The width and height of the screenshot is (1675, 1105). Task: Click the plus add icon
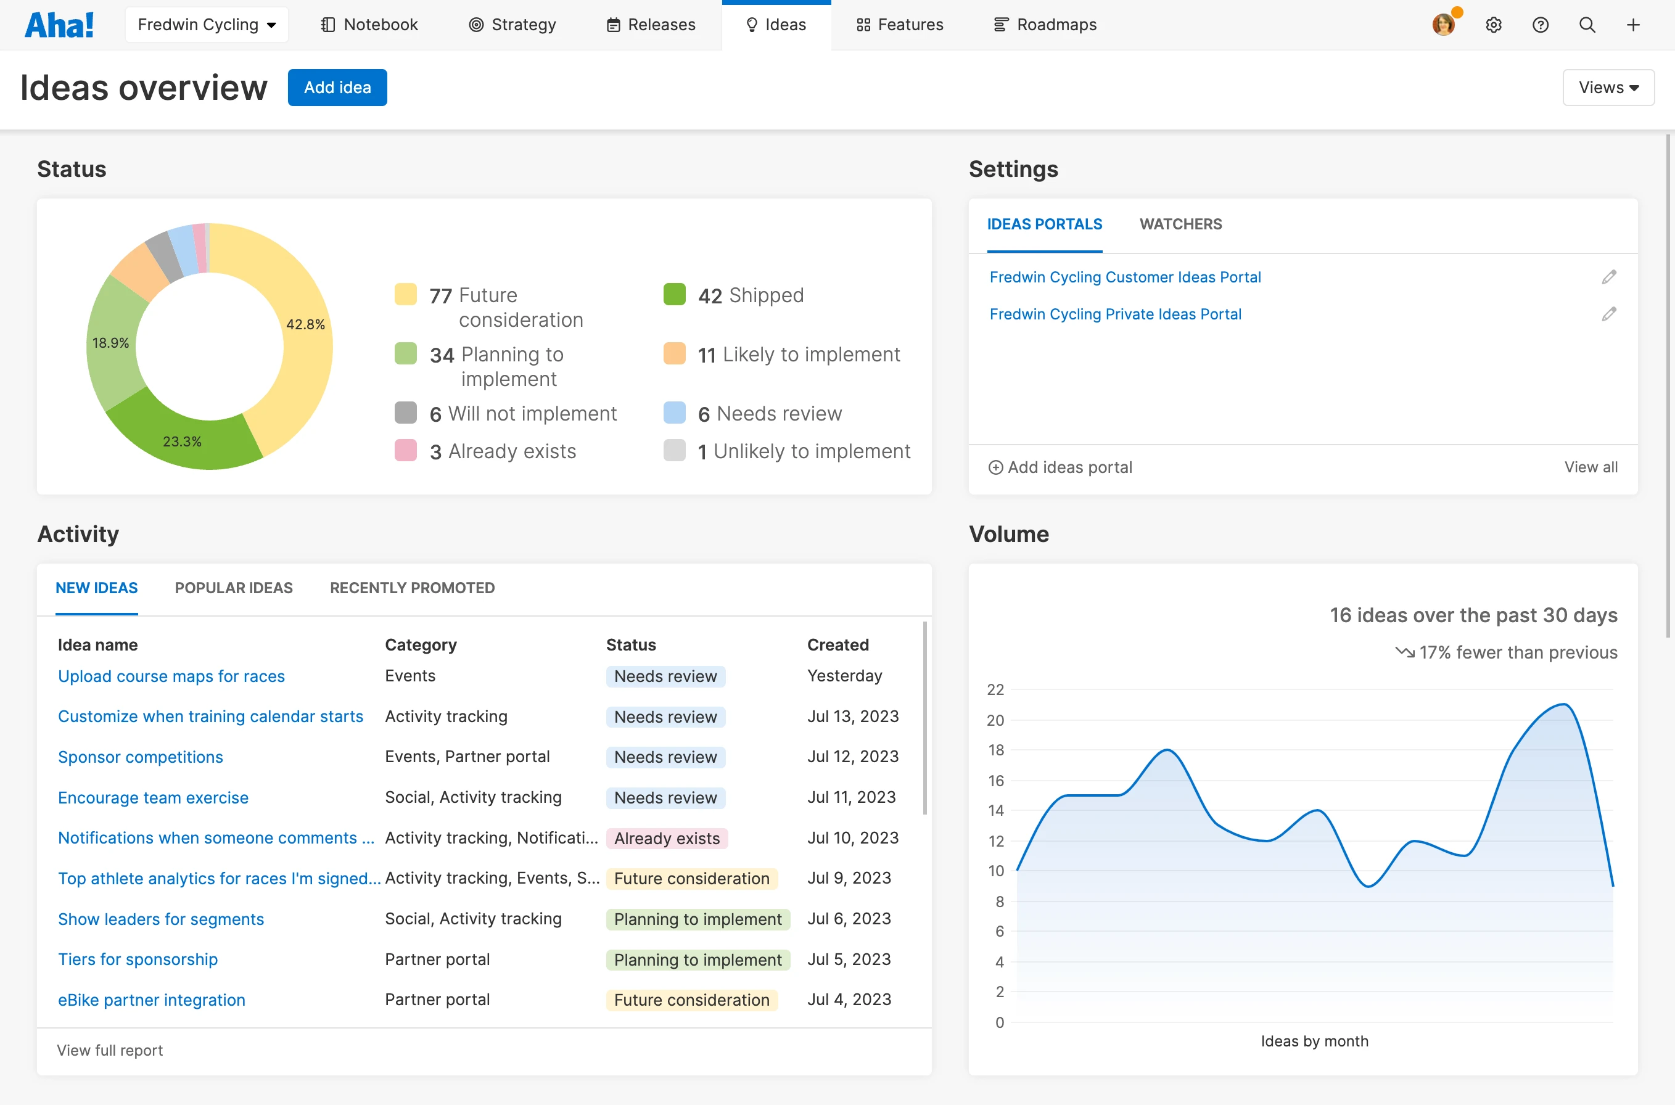coord(1632,25)
